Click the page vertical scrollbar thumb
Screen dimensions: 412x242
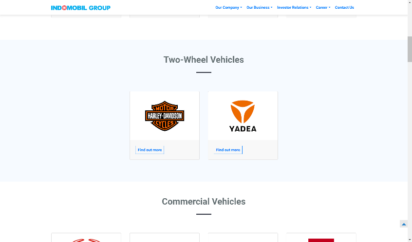pos(410,49)
